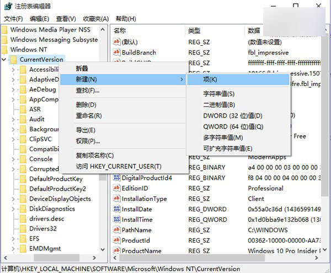
Task: Choose 导出(E) from the context menu
Action: click(86, 130)
